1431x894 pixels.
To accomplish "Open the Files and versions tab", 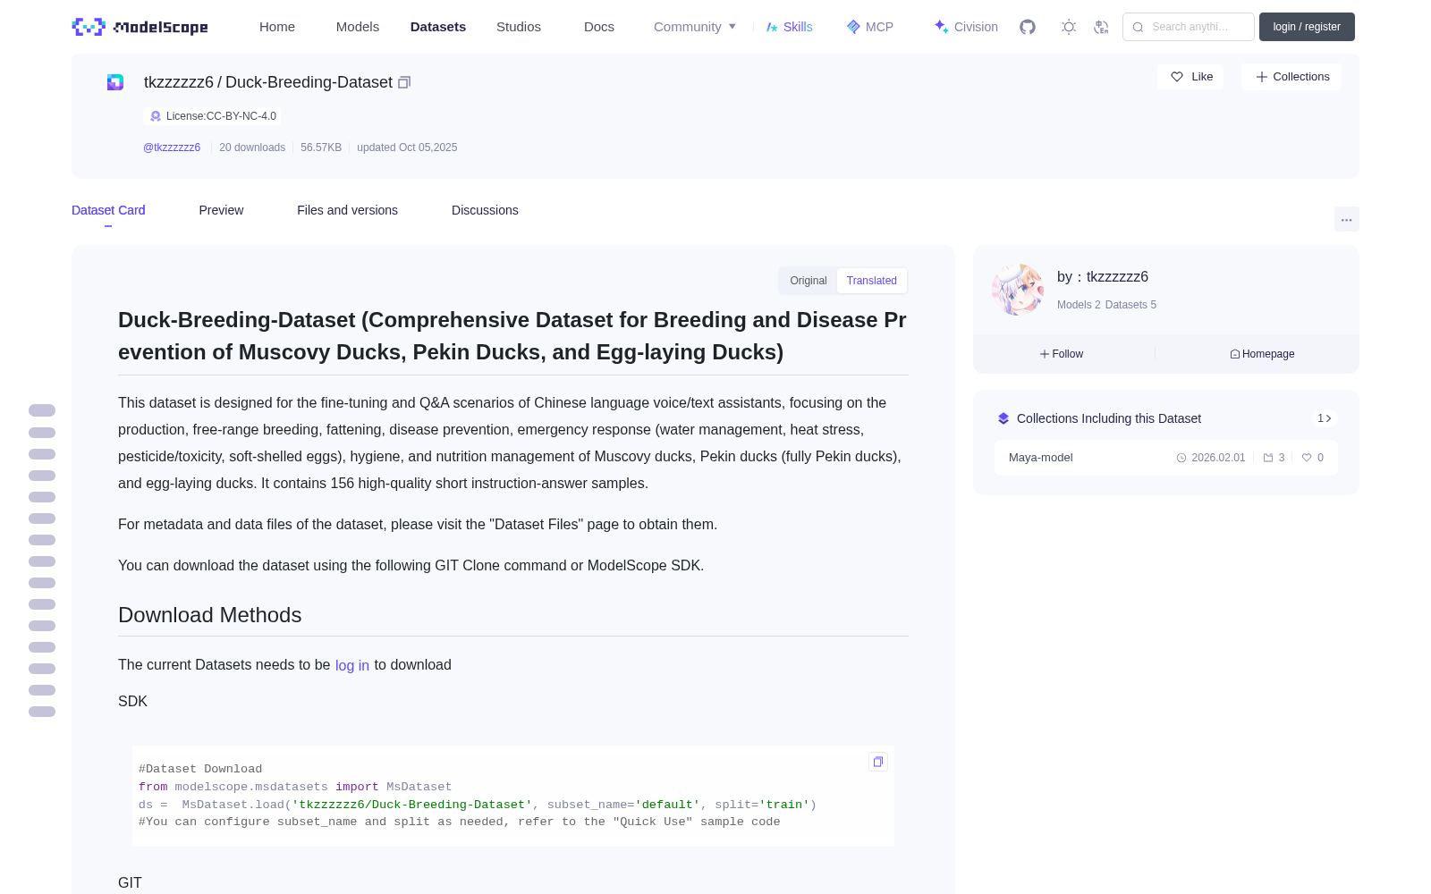I will point(347,210).
